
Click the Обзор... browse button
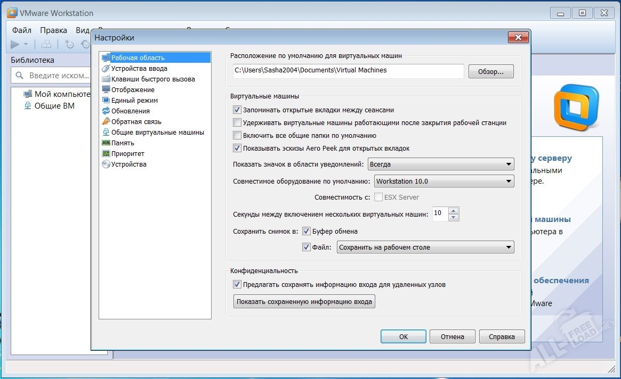(490, 71)
